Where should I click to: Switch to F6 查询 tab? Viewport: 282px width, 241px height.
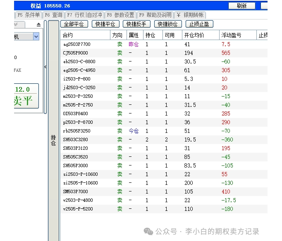pos(53,15)
